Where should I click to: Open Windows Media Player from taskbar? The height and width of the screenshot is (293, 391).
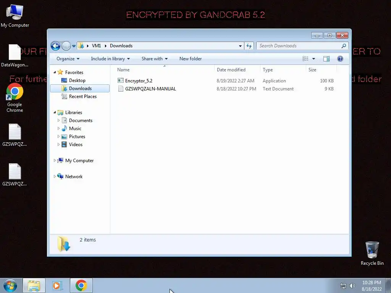point(57,285)
